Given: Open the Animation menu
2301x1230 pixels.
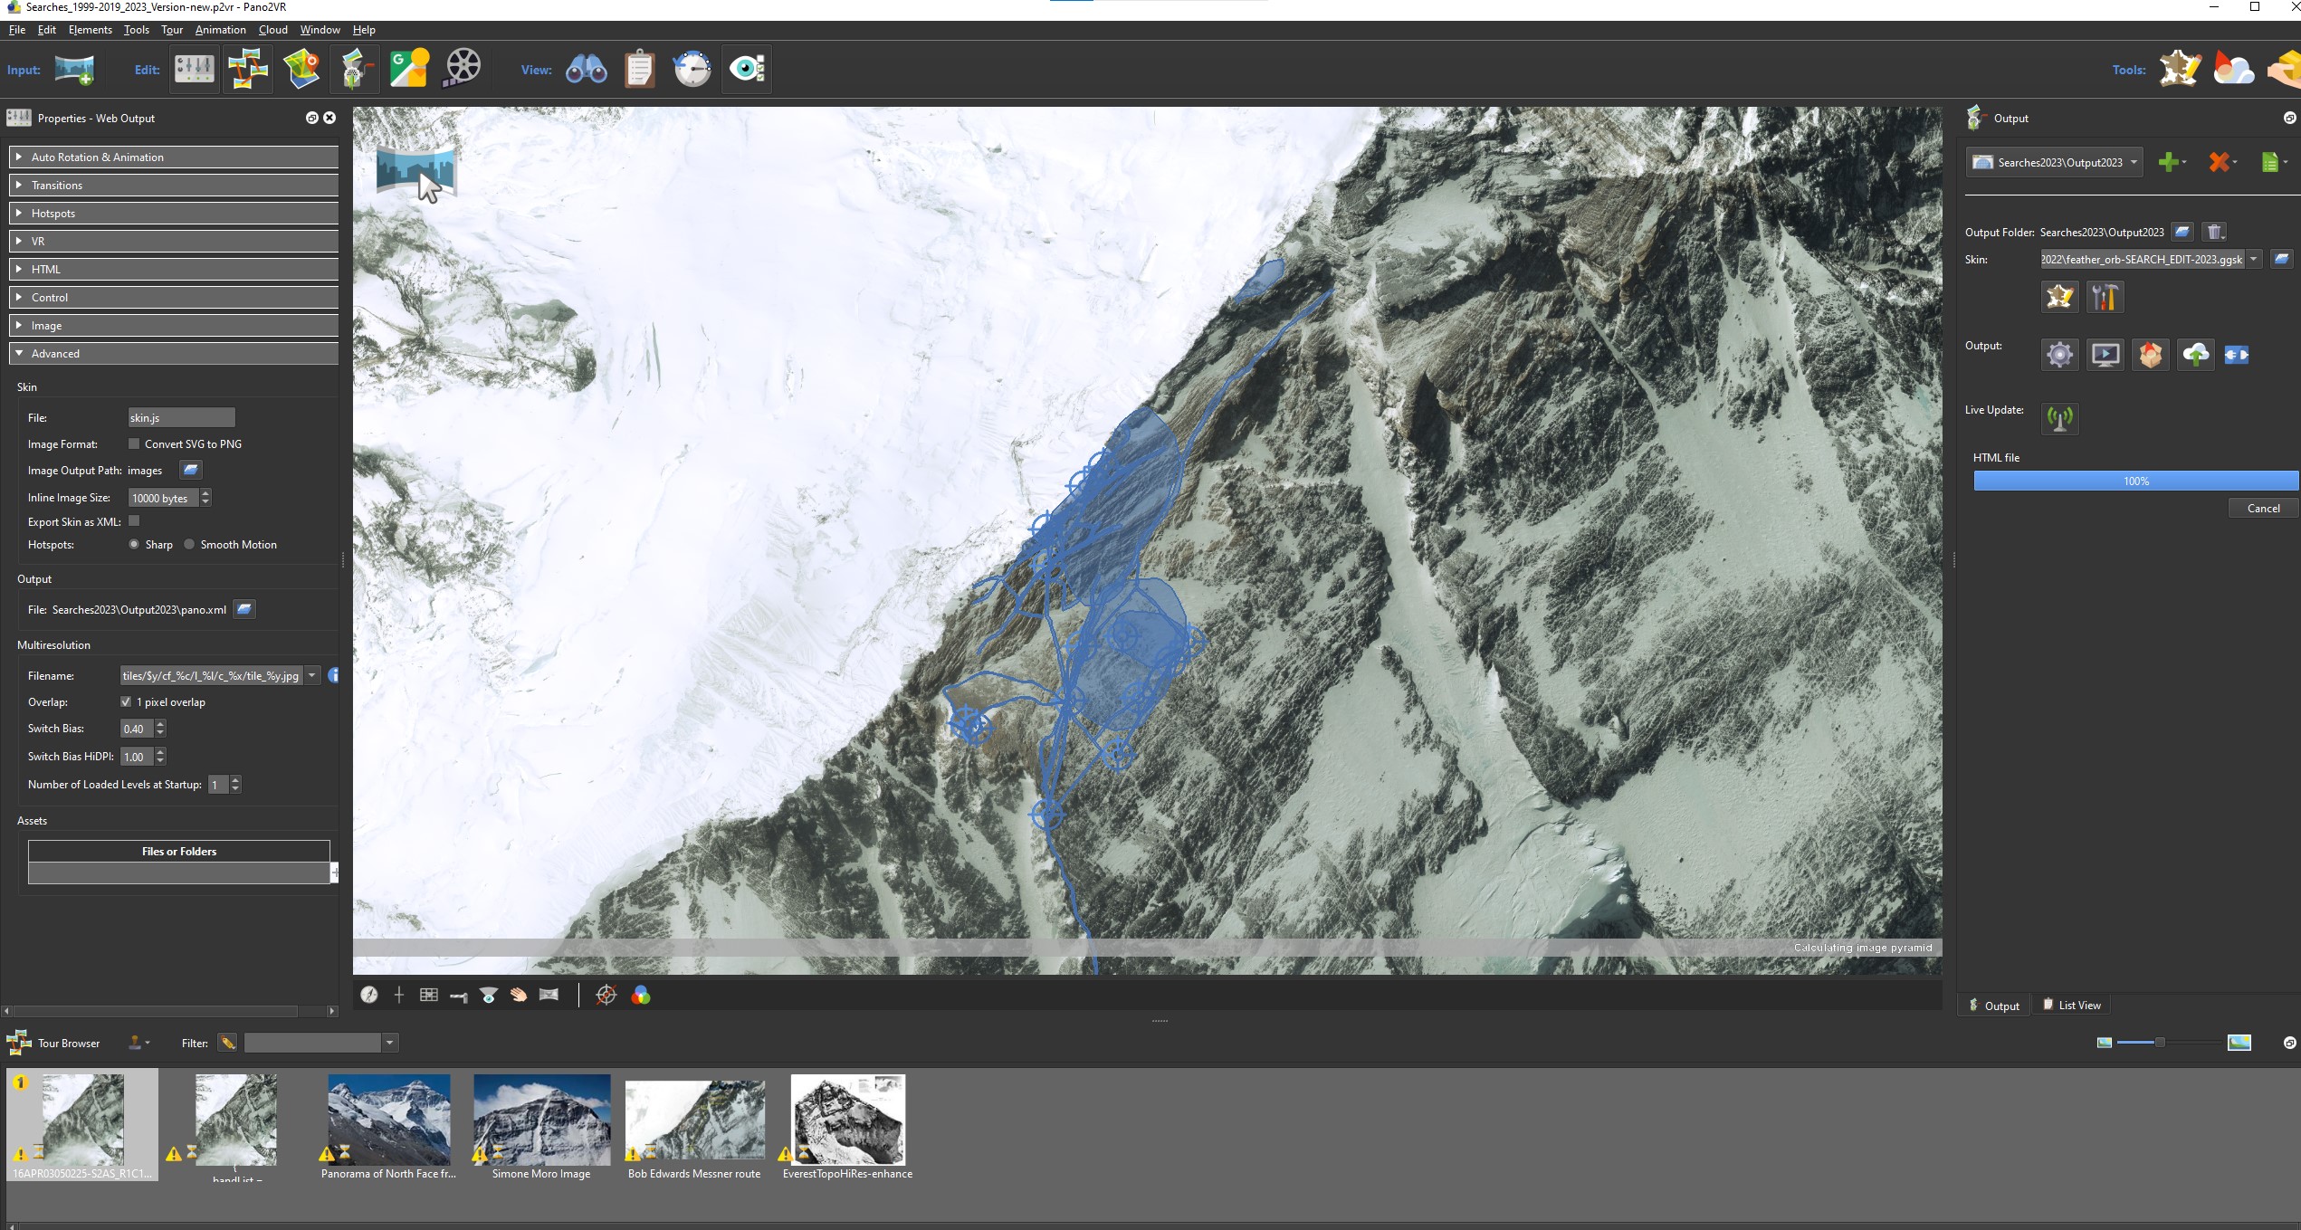Looking at the screenshot, I should coord(220,30).
